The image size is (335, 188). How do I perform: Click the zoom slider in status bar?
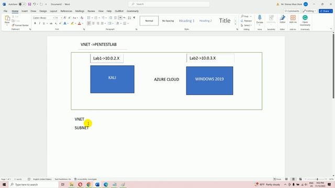tap(316, 179)
